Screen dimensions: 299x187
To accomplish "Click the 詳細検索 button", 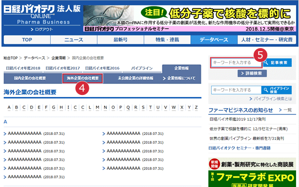I will 252,74.
